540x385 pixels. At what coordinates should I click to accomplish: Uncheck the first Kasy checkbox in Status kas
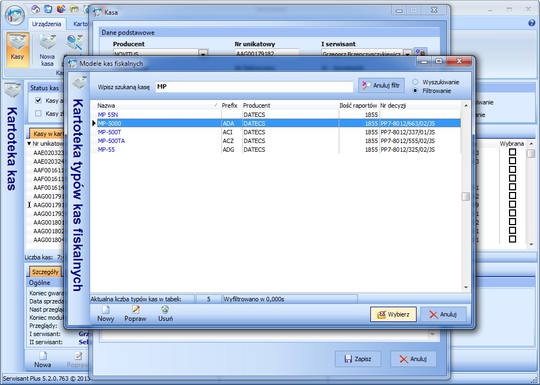[x=39, y=101]
